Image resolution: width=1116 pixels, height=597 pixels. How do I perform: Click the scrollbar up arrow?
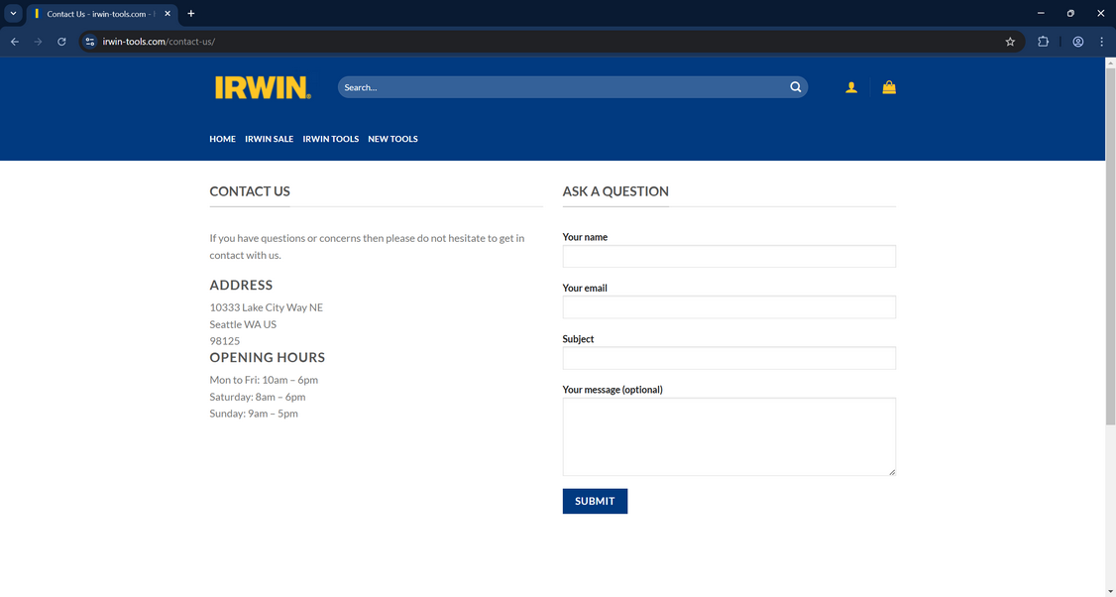pyautogui.click(x=1110, y=62)
